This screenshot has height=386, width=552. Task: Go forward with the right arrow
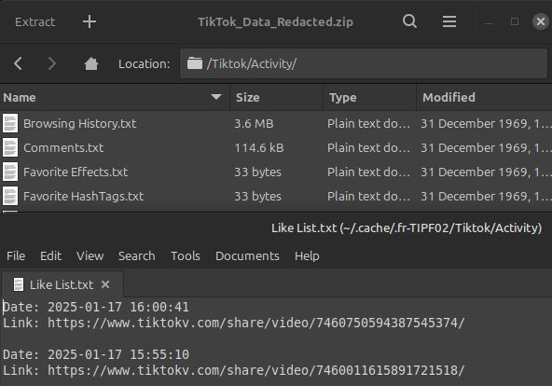click(52, 63)
